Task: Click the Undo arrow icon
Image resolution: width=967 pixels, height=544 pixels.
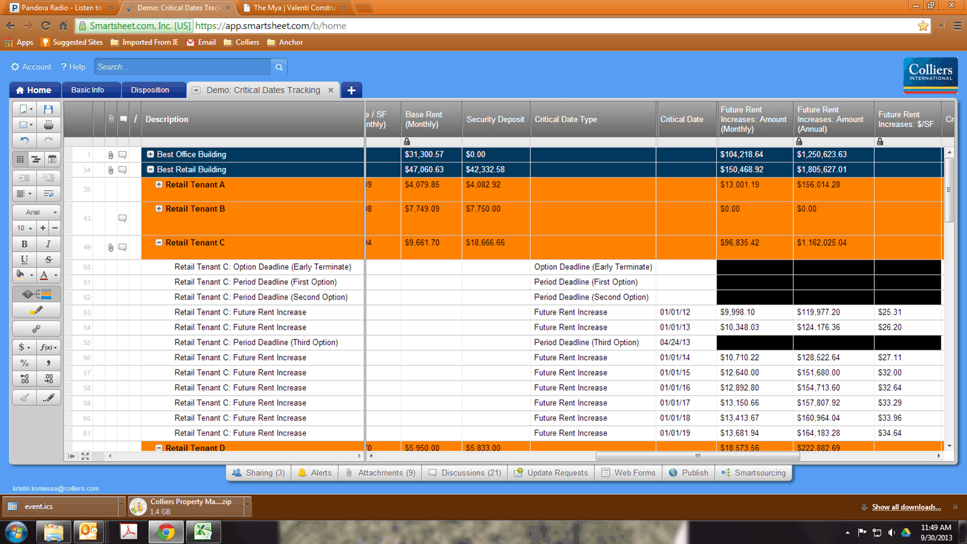Action: pos(24,140)
